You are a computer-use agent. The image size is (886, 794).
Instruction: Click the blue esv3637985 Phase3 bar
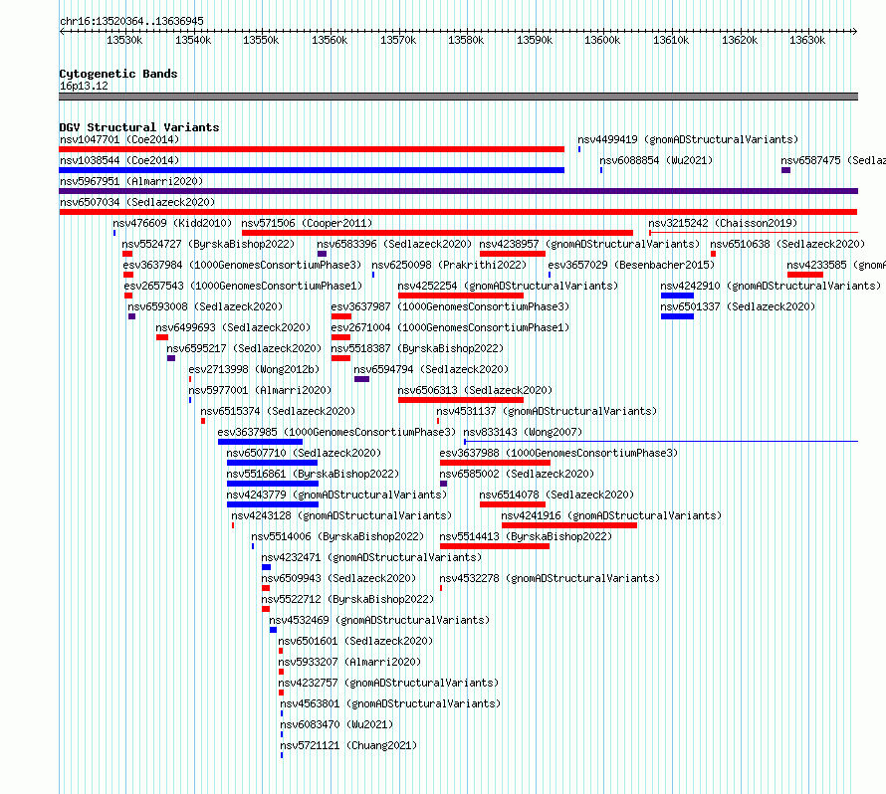click(x=260, y=442)
